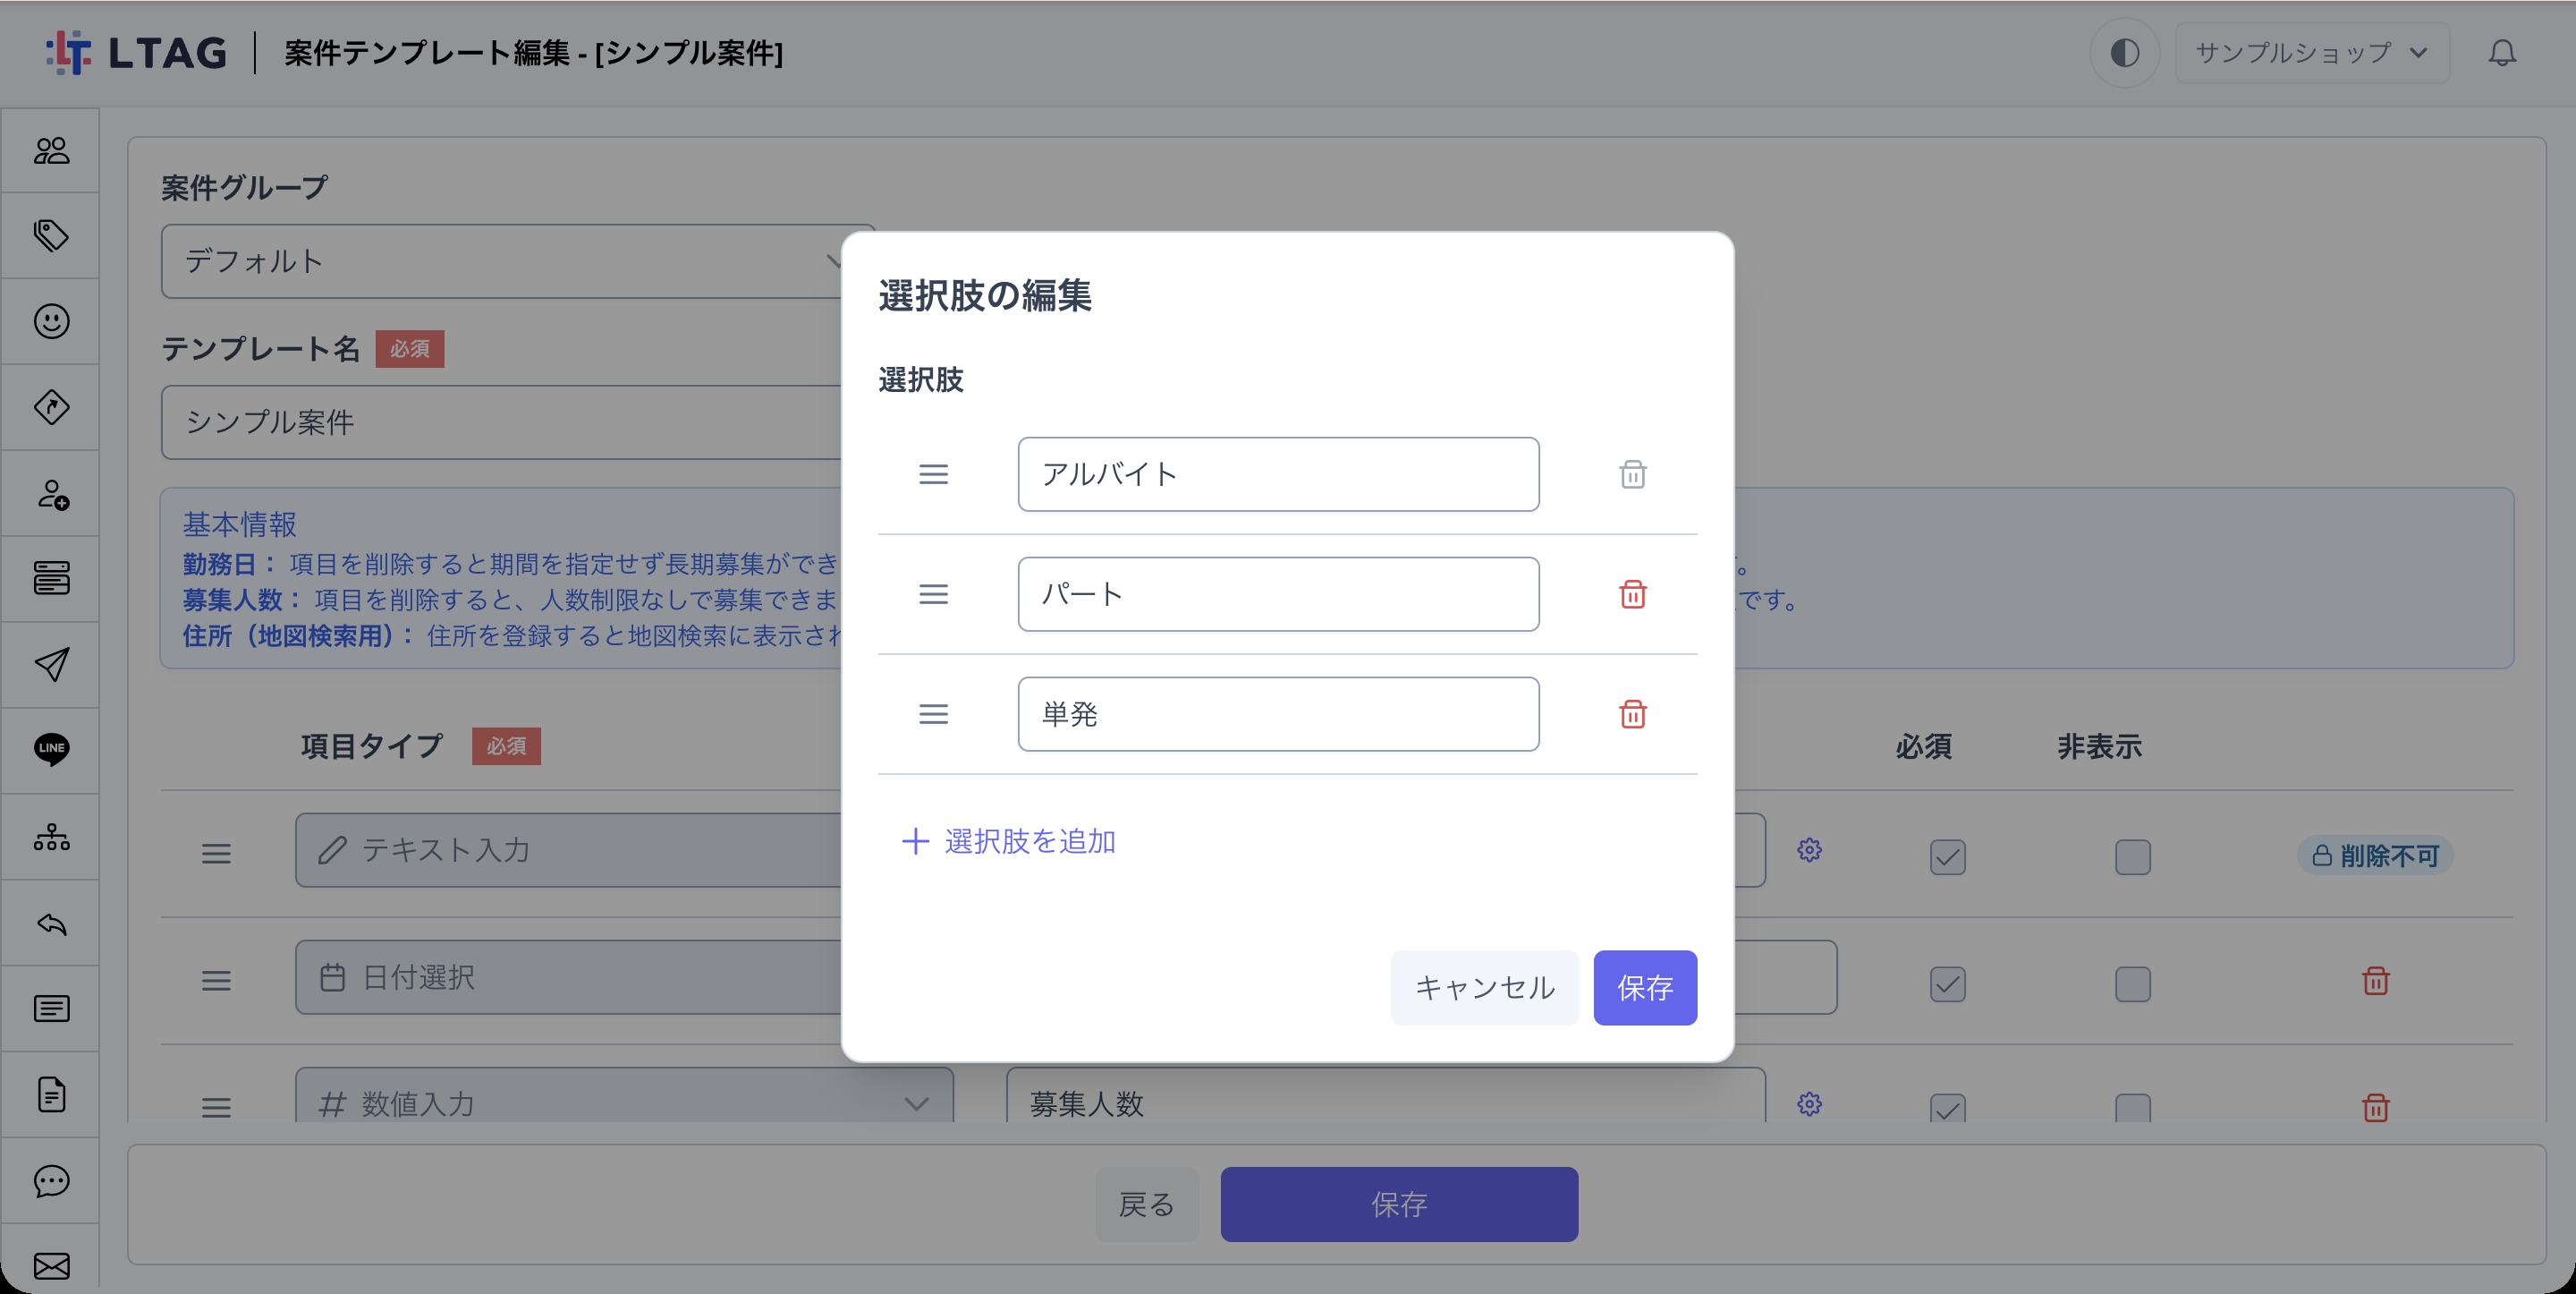Click the wide 保存 button at page bottom
The height and width of the screenshot is (1294, 2576).
tap(1398, 1204)
